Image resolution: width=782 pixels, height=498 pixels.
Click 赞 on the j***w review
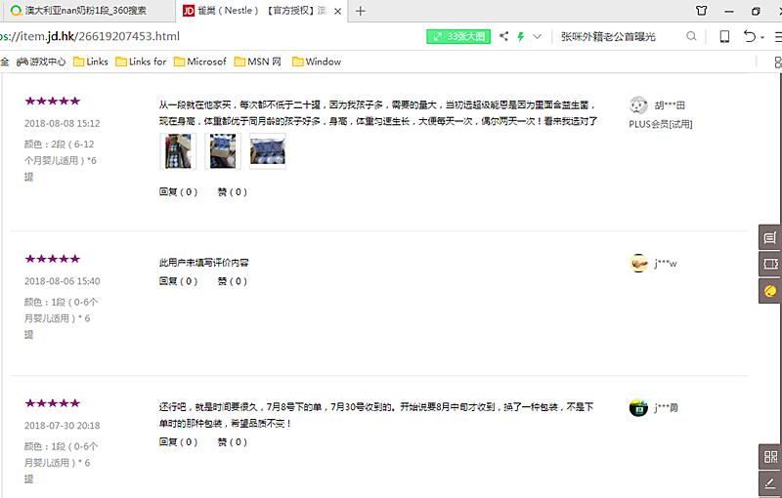(232, 281)
